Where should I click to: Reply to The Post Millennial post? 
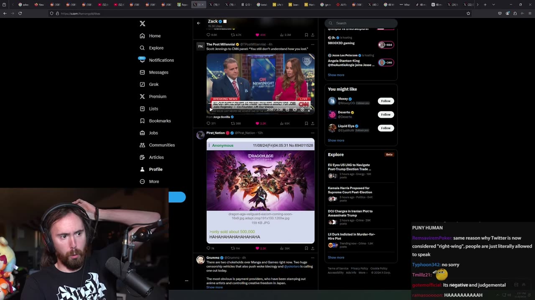211,123
